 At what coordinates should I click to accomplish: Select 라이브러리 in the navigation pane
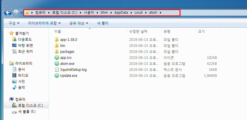(x=24, y=63)
